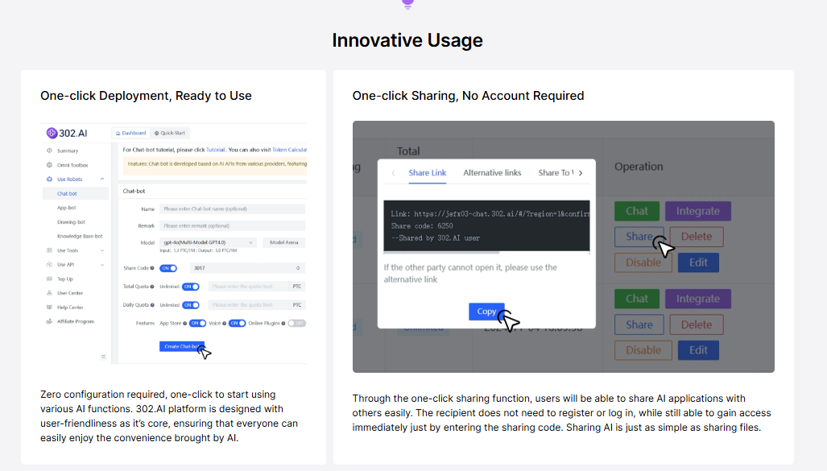Click the App Store info icon
827x471 pixels.
(x=184, y=324)
